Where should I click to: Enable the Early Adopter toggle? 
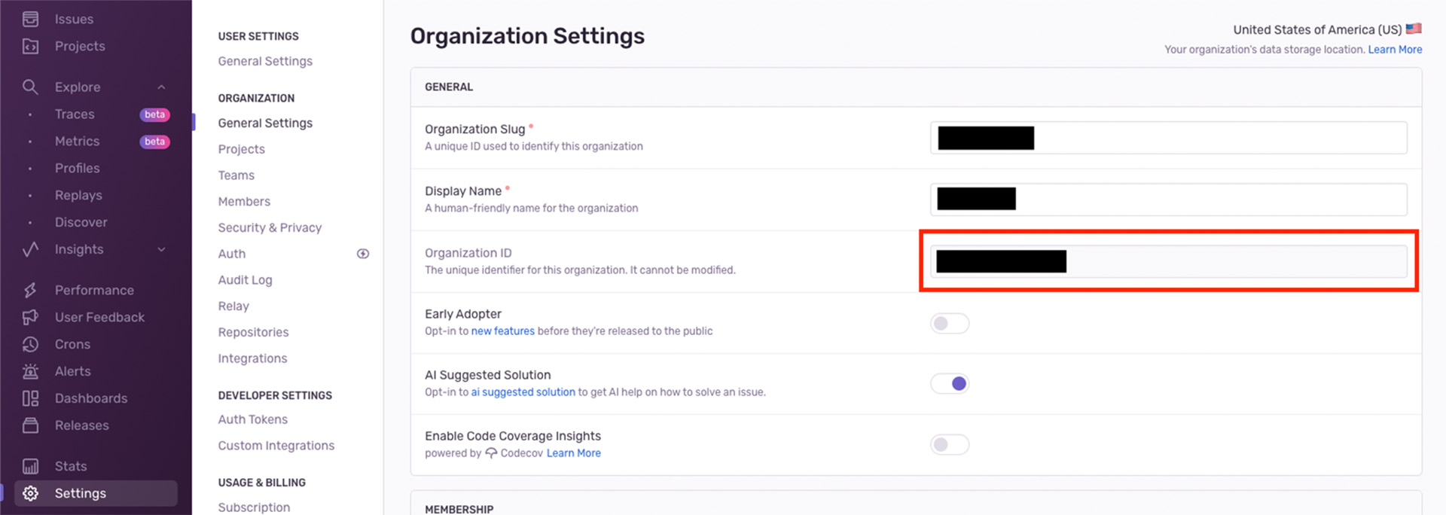[949, 323]
